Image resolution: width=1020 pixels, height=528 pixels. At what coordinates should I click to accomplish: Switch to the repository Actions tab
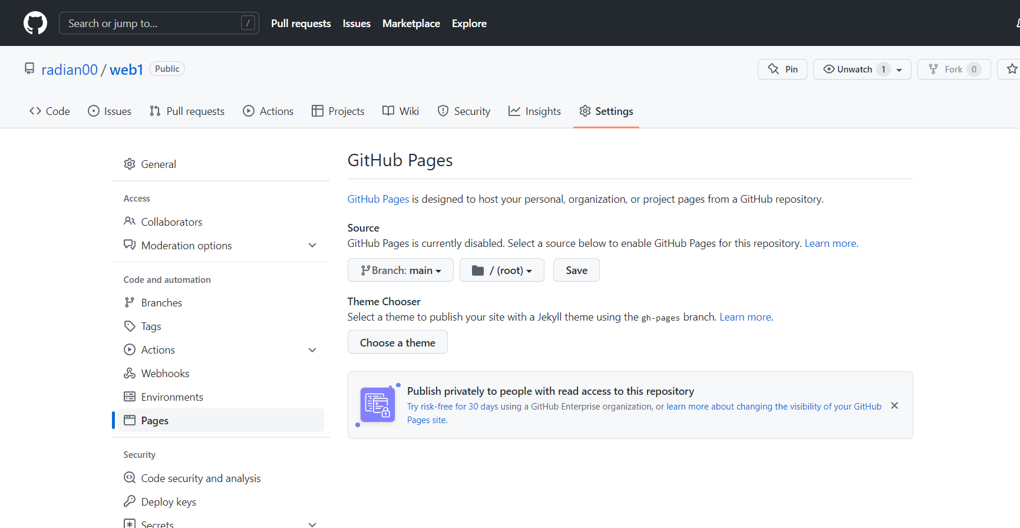point(268,111)
